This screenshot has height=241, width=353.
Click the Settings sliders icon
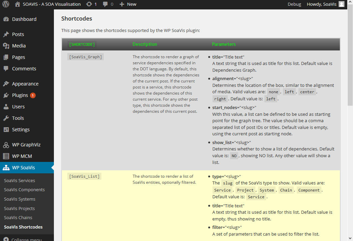tap(6, 130)
